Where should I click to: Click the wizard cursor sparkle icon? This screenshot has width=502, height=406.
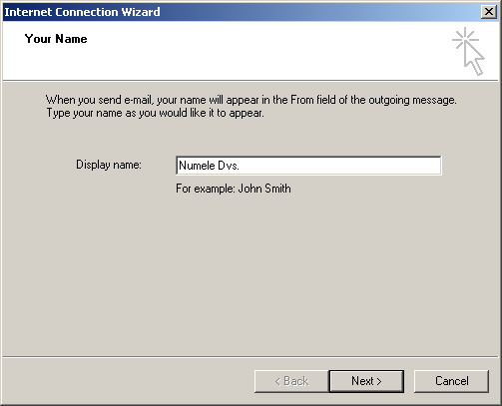pyautogui.click(x=468, y=51)
